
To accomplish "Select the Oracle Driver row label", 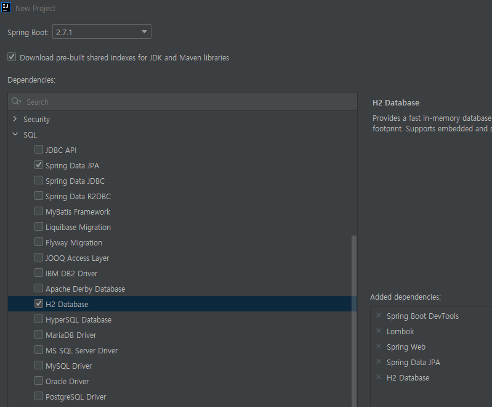I will pos(67,381).
